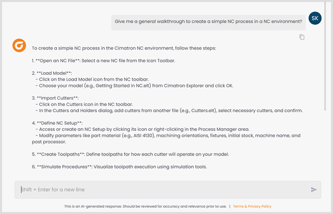Focus the message input field
The height and width of the screenshot is (214, 333).
point(163,189)
